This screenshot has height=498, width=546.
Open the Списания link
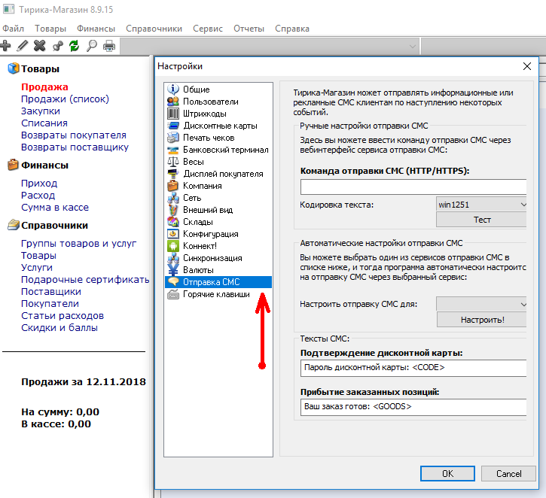[44, 123]
